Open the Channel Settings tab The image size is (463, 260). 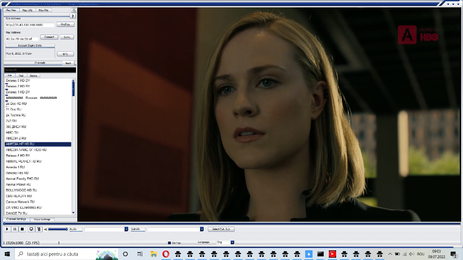[16, 219]
